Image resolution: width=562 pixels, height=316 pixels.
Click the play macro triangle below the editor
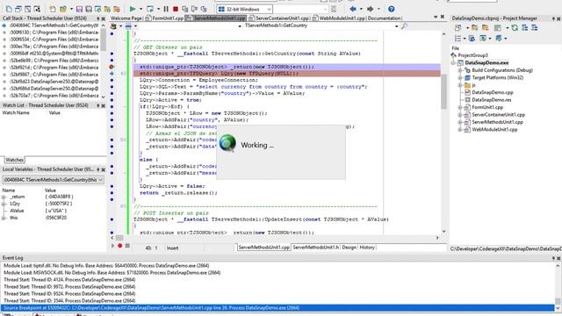[113, 246]
